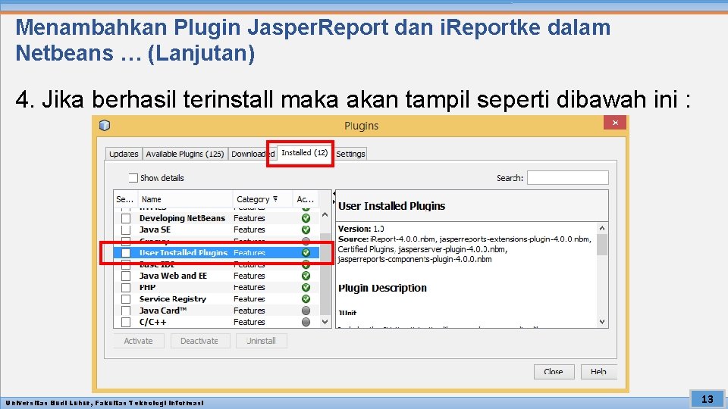
Task: Click the 'User Installed Plugins' heading in details
Action: pos(391,206)
